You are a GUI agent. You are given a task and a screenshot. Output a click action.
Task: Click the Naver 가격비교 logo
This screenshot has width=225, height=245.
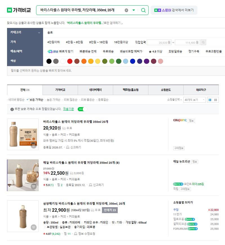[19, 10]
